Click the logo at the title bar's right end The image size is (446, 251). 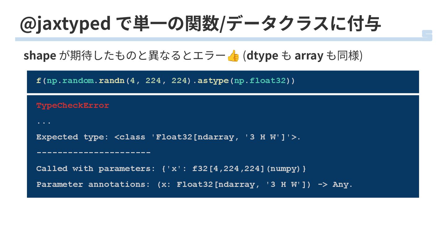pyautogui.click(x=427, y=35)
